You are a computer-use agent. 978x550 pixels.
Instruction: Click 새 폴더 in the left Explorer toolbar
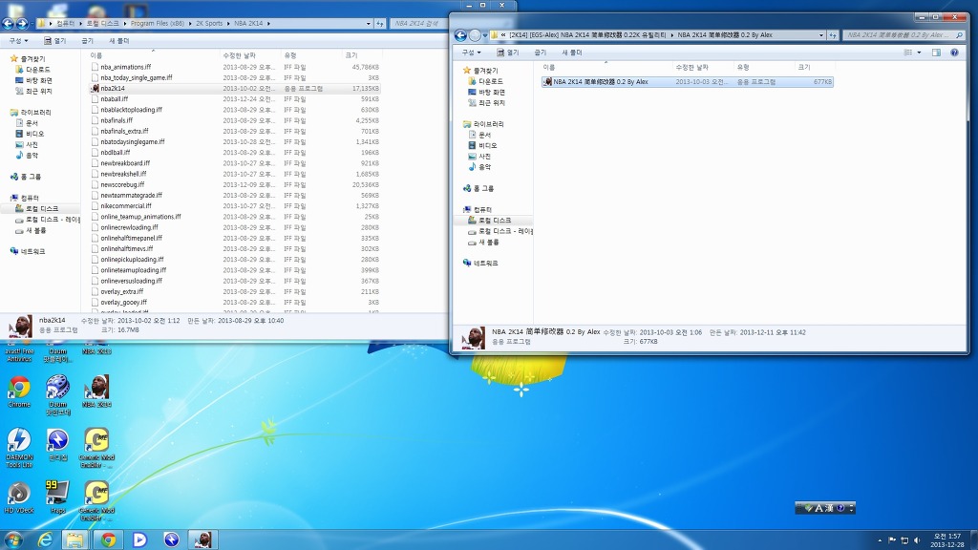pos(119,41)
